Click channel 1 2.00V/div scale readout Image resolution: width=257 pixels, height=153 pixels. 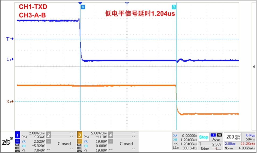(x=37, y=133)
